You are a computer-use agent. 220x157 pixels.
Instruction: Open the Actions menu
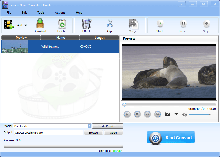coord(60,13)
